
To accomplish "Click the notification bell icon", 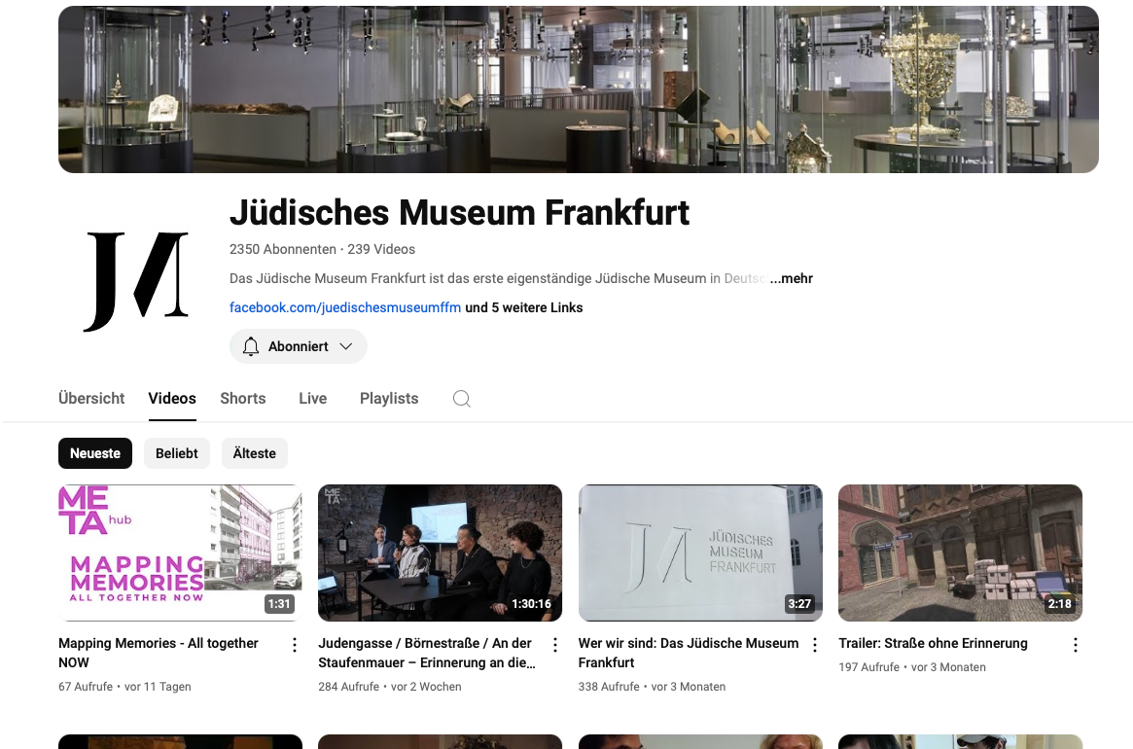I will click(251, 346).
